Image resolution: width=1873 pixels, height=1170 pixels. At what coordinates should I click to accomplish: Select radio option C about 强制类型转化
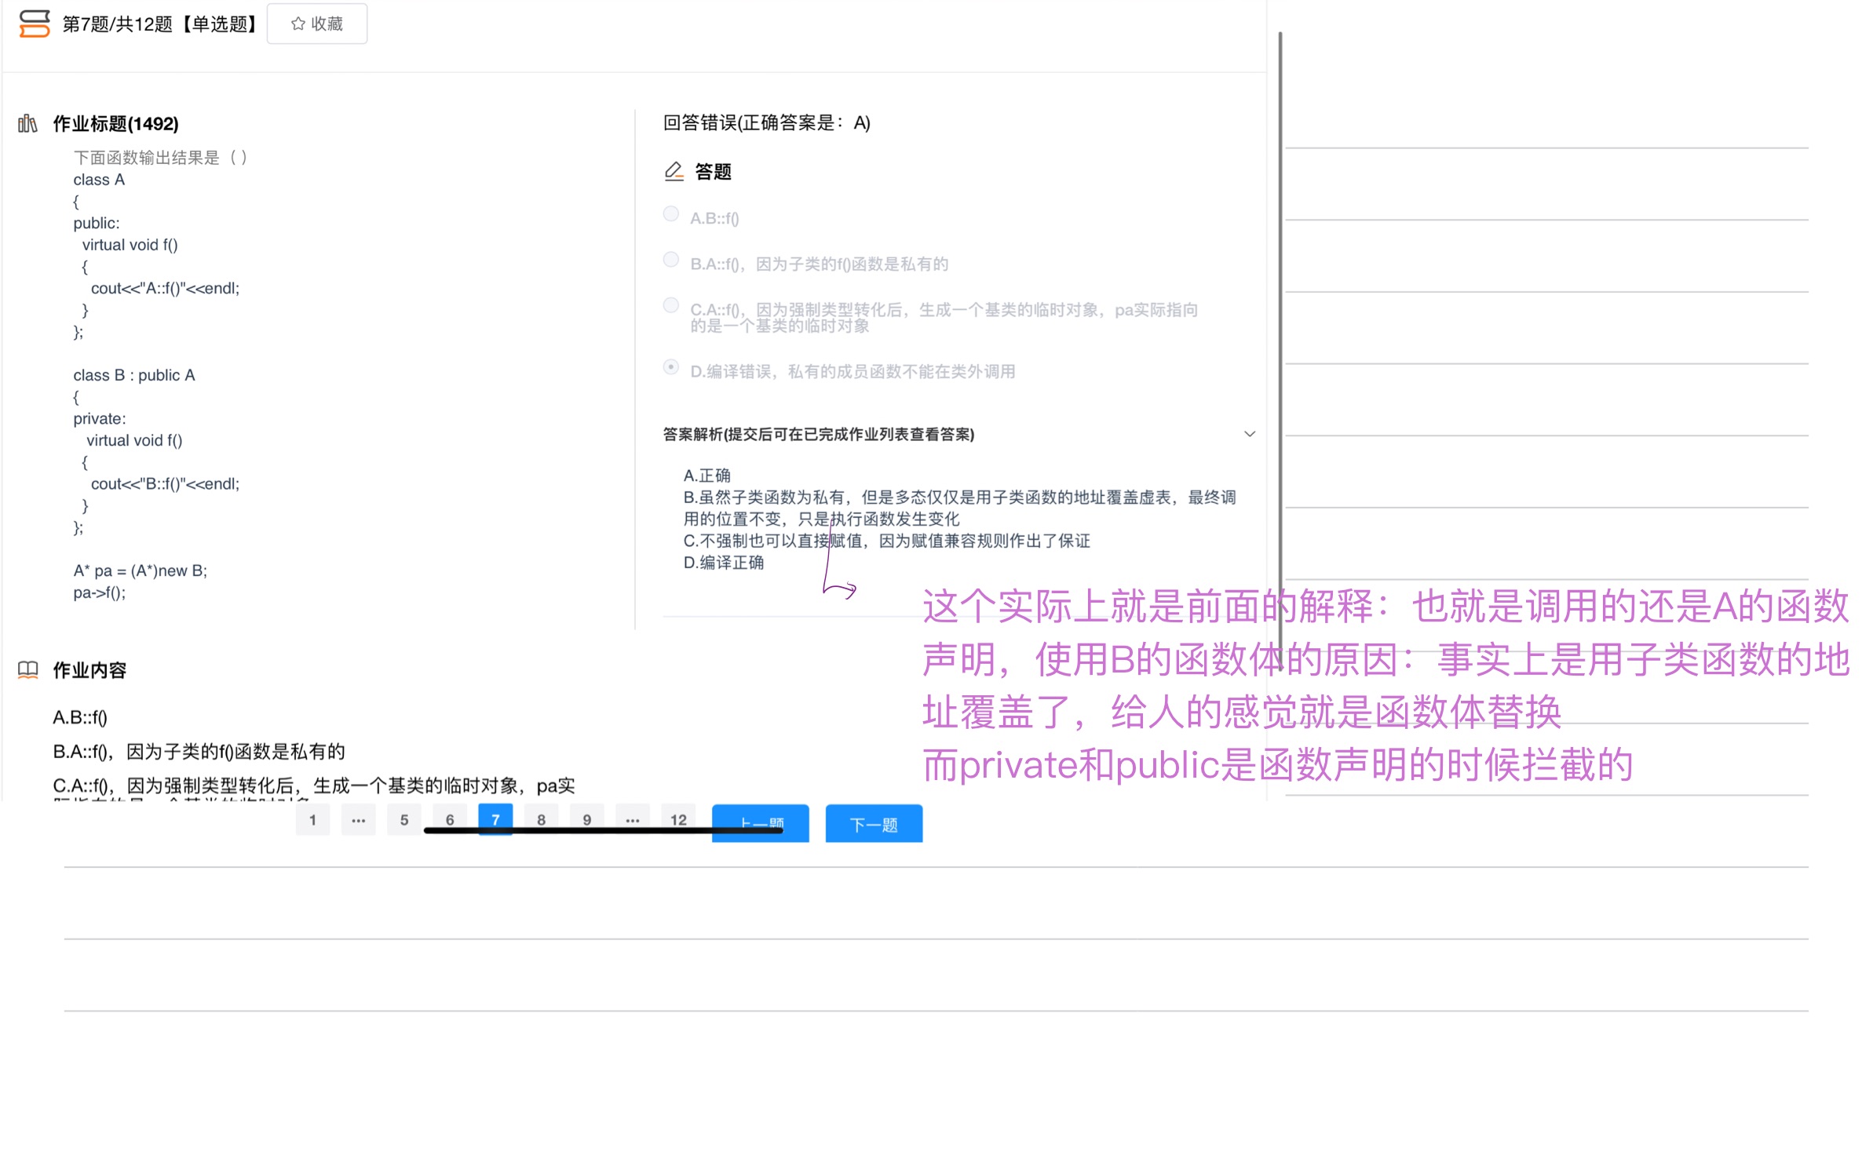[x=670, y=304]
